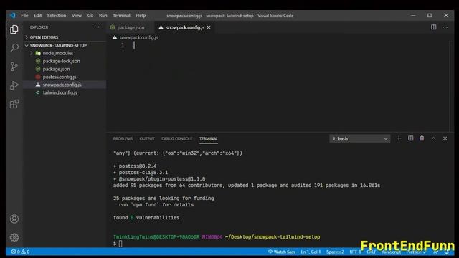Maximize panel with up chevron
This screenshot has width=459, height=258.
point(433,138)
